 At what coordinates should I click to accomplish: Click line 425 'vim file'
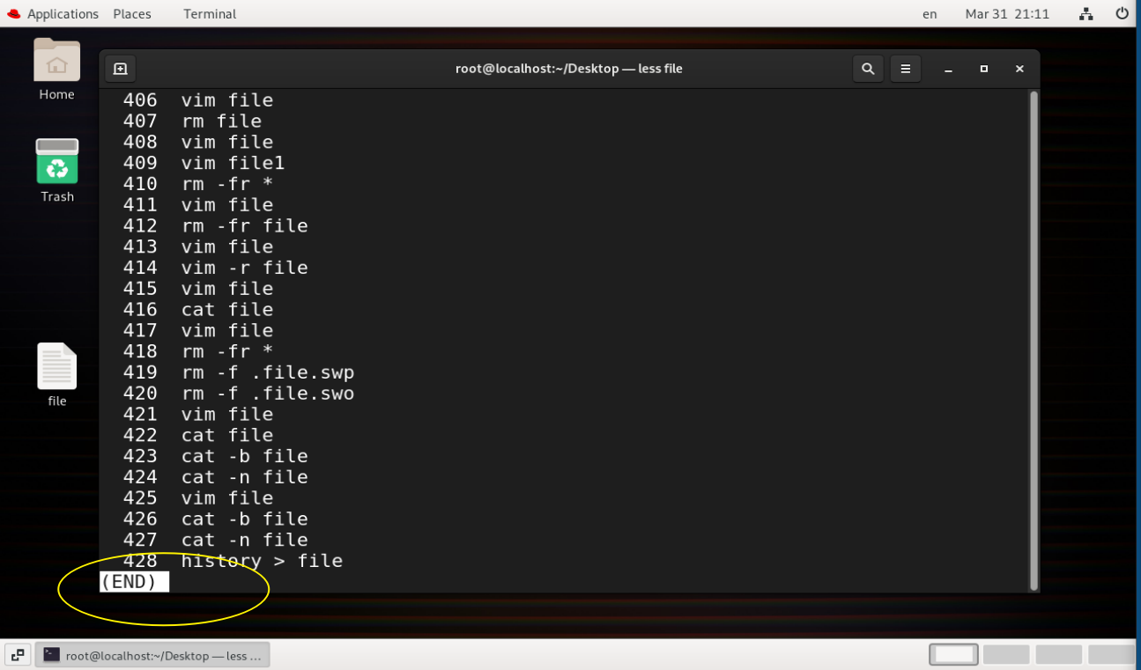tap(197, 498)
